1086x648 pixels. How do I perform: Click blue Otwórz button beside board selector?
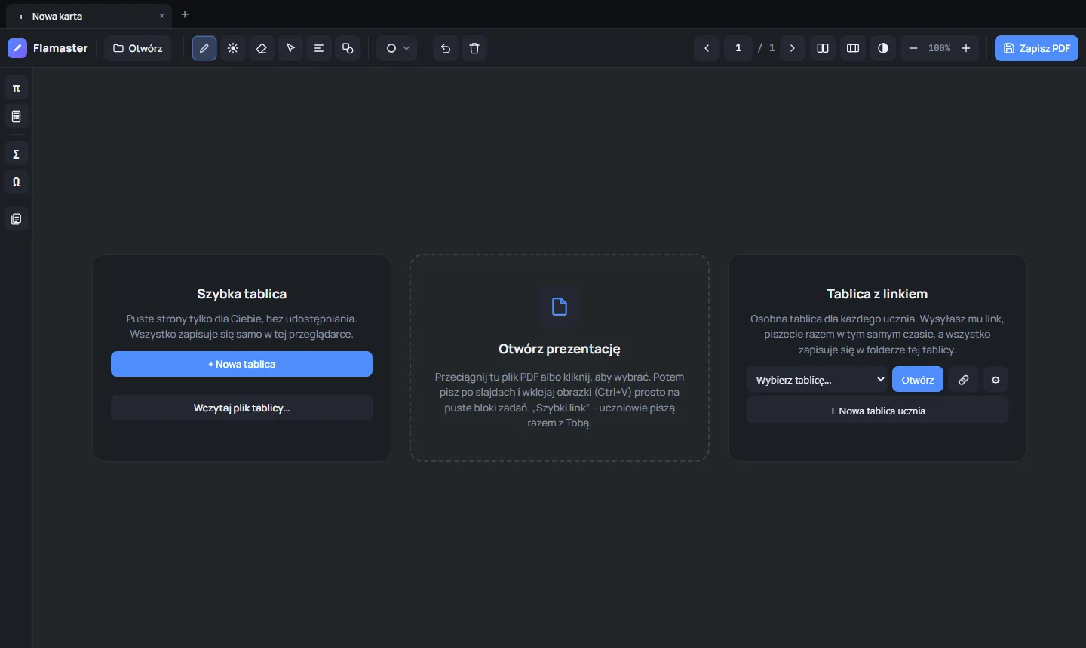point(918,380)
